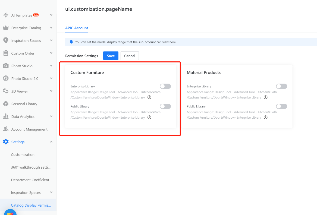The image size is (317, 215).
Task: Click the Enterprise Catalog crown icon
Action: coord(6,28)
